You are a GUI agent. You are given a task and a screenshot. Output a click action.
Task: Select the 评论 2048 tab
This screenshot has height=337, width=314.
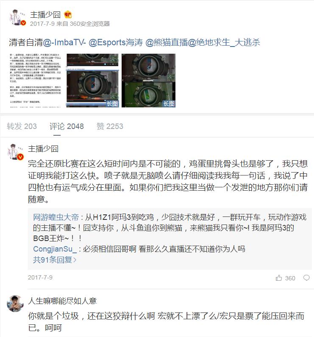click(67, 126)
